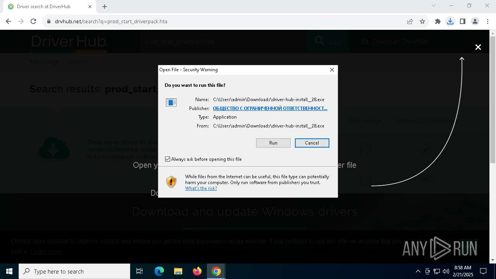The width and height of the screenshot is (496, 279).
Task: Open the Chrome extensions puzzle icon
Action: coord(438,21)
